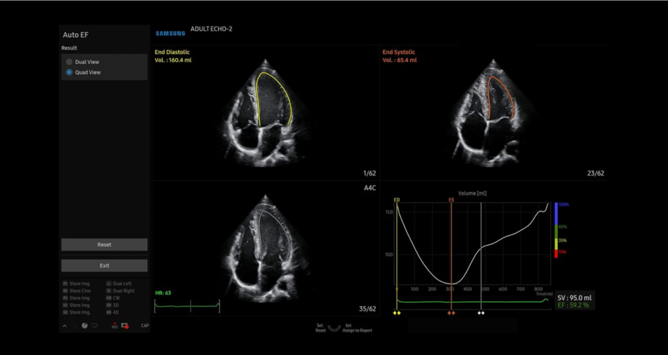Click the 4D mode shortcut

pos(112,313)
